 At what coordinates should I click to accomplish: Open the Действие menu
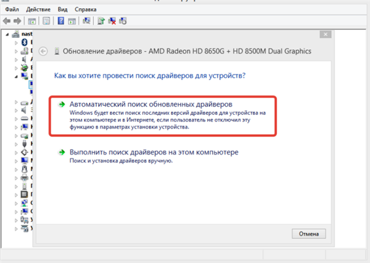coord(38,9)
